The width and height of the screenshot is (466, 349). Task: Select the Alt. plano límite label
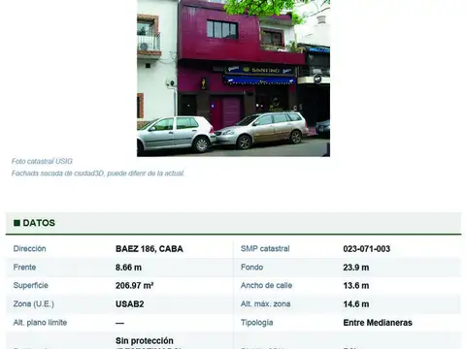[x=40, y=323]
